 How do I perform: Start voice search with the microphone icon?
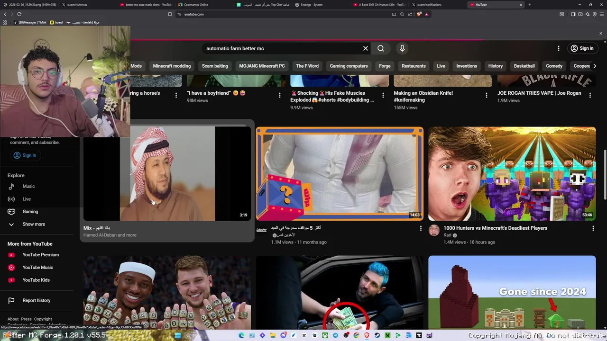point(402,48)
